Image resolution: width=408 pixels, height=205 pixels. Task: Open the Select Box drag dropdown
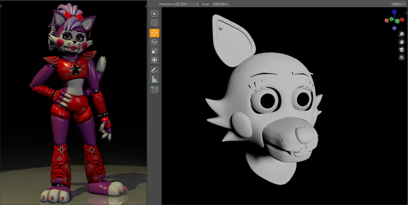(x=221, y=4)
